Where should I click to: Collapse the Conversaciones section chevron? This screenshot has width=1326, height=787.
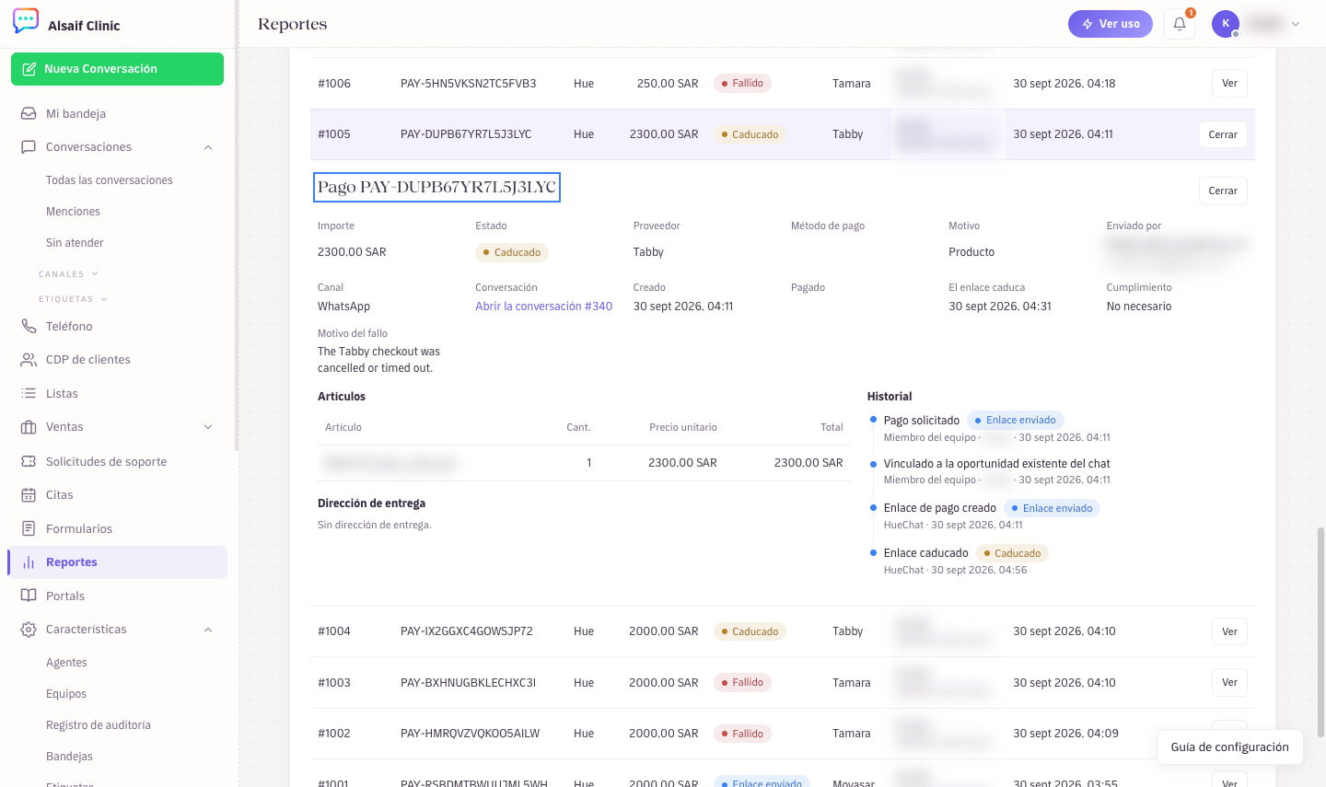[x=208, y=147]
